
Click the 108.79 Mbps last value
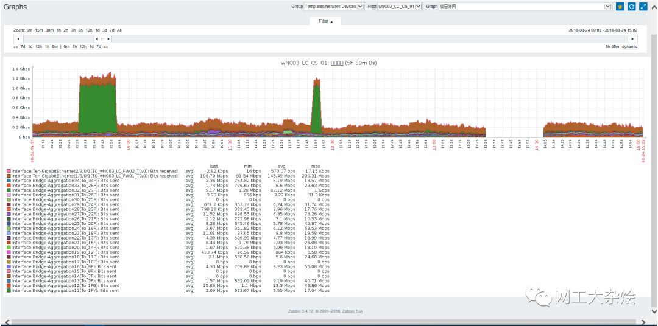pyautogui.click(x=214, y=176)
